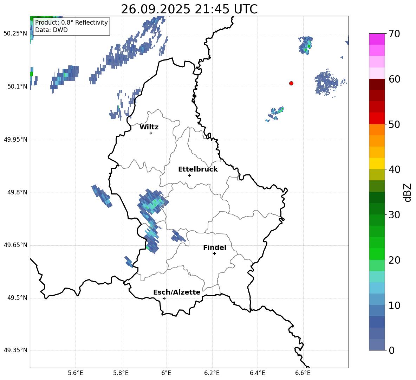Click the 'Data: DWD' source text

(x=51, y=30)
